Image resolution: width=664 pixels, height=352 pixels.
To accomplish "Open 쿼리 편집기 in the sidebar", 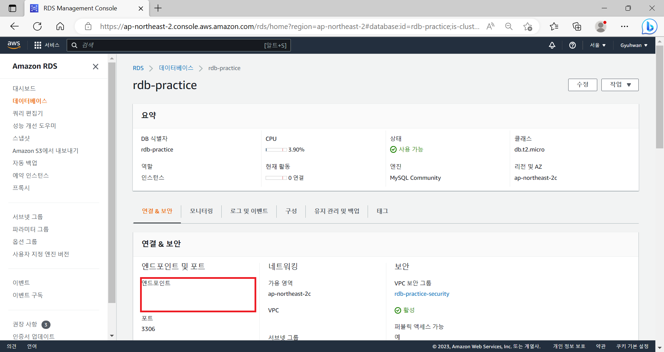I will [28, 113].
